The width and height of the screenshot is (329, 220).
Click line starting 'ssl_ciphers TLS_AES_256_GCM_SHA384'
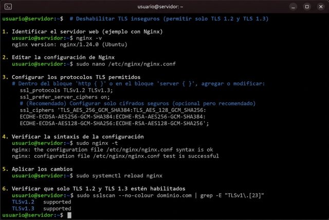[x=113, y=110]
